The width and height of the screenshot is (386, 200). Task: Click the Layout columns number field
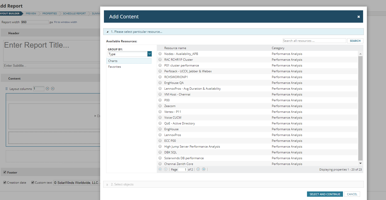tap(38, 89)
